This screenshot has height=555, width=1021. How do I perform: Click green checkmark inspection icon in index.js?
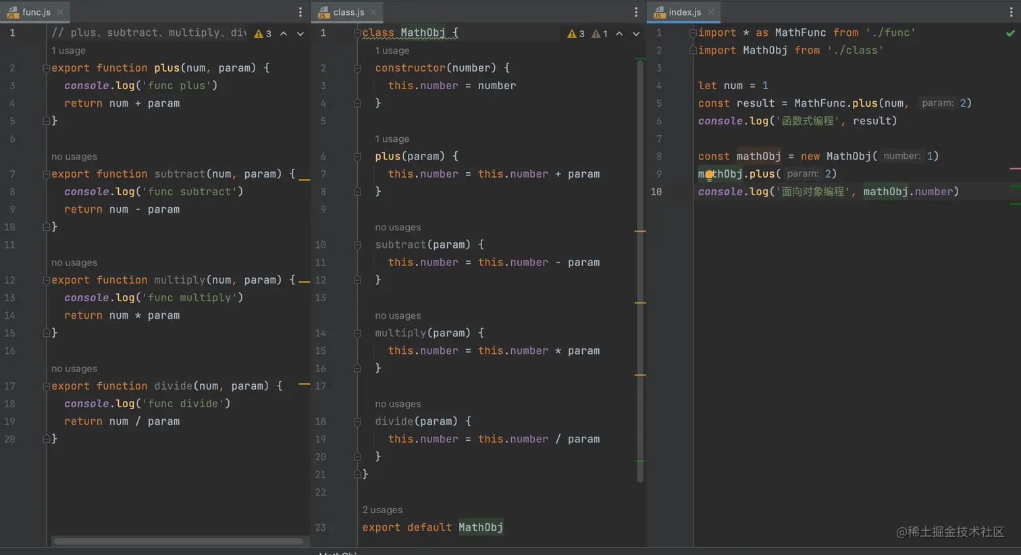(x=1010, y=33)
